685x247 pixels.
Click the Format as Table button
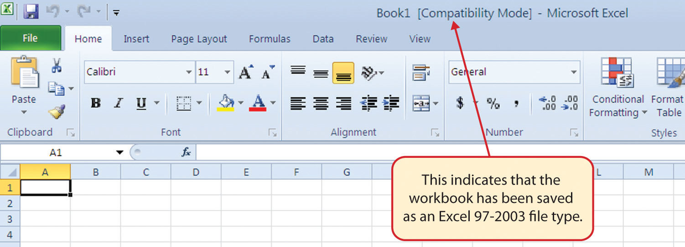tap(668, 88)
